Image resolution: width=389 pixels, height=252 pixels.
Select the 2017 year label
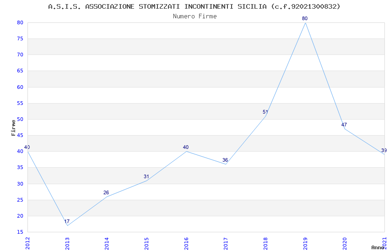[226, 243]
